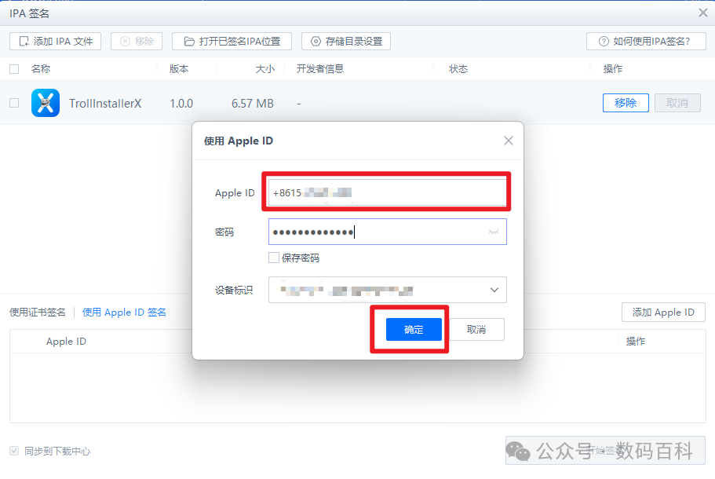The image size is (715, 479).
Task: Close the 使用 Apple ID dialog
Action: (x=509, y=141)
